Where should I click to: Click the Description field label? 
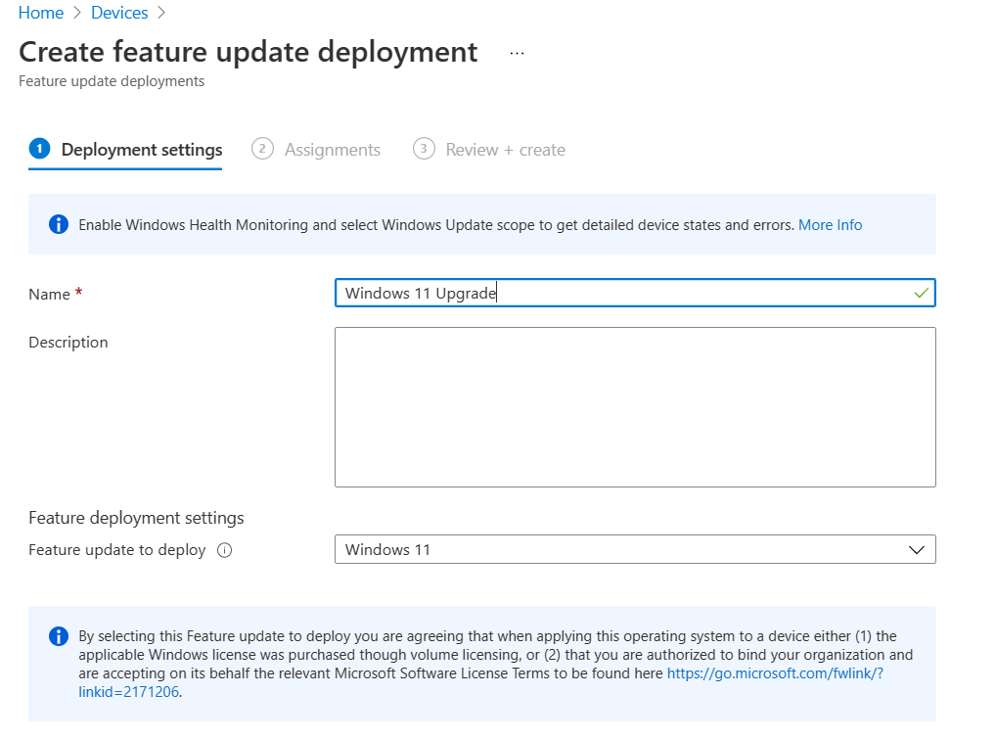[68, 343]
